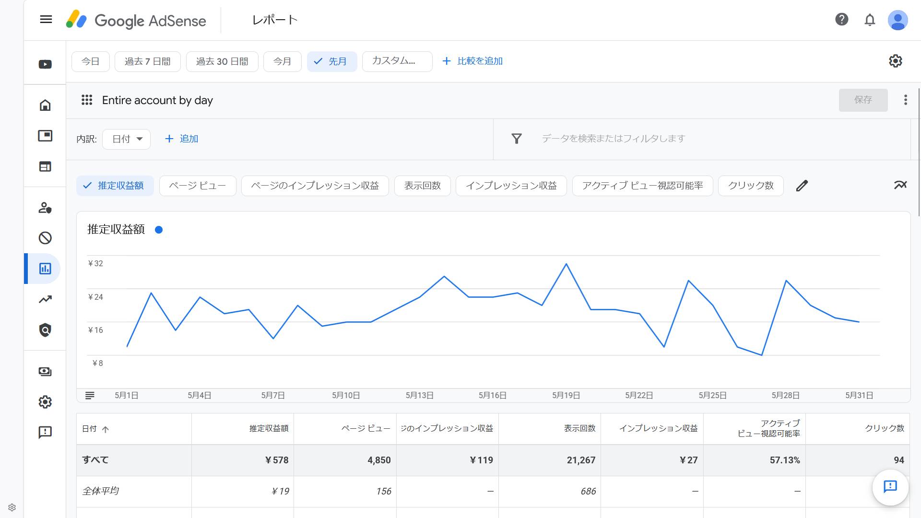This screenshot has height=518, width=921.
Task: Edit metrics with pencil icon
Action: click(802, 186)
